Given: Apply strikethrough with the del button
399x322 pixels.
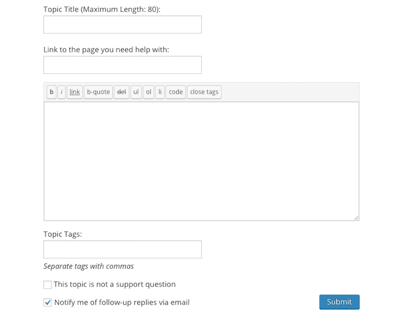Looking at the screenshot, I should tap(122, 92).
